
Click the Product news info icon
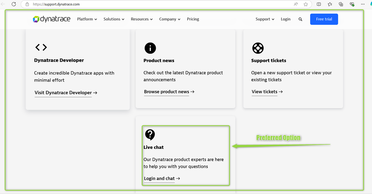[x=150, y=48]
